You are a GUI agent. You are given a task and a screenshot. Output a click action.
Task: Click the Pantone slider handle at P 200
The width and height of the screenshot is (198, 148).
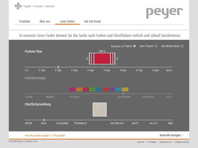58,67
